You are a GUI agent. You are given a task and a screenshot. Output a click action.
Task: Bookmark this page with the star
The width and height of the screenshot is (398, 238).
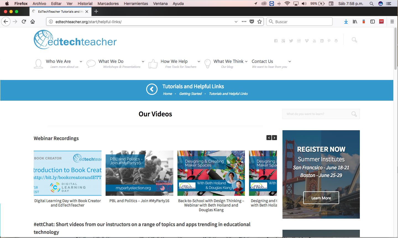click(260, 22)
